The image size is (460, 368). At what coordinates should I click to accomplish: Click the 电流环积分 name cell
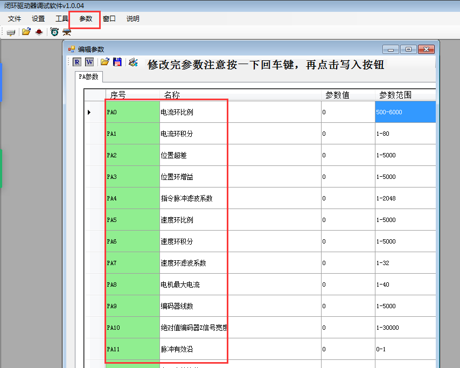pyautogui.click(x=240, y=134)
